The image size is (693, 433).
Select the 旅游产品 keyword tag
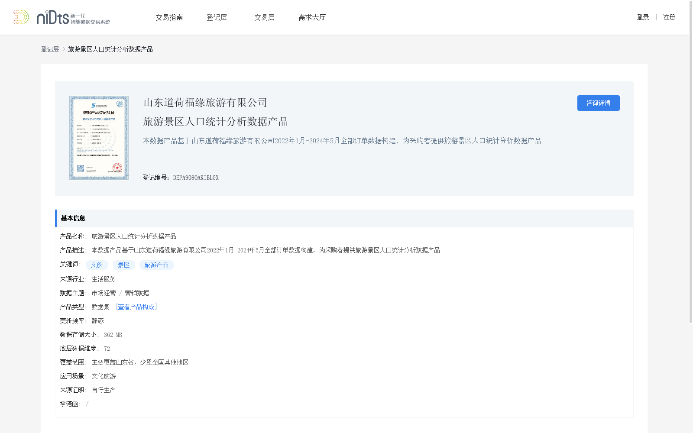tap(156, 265)
